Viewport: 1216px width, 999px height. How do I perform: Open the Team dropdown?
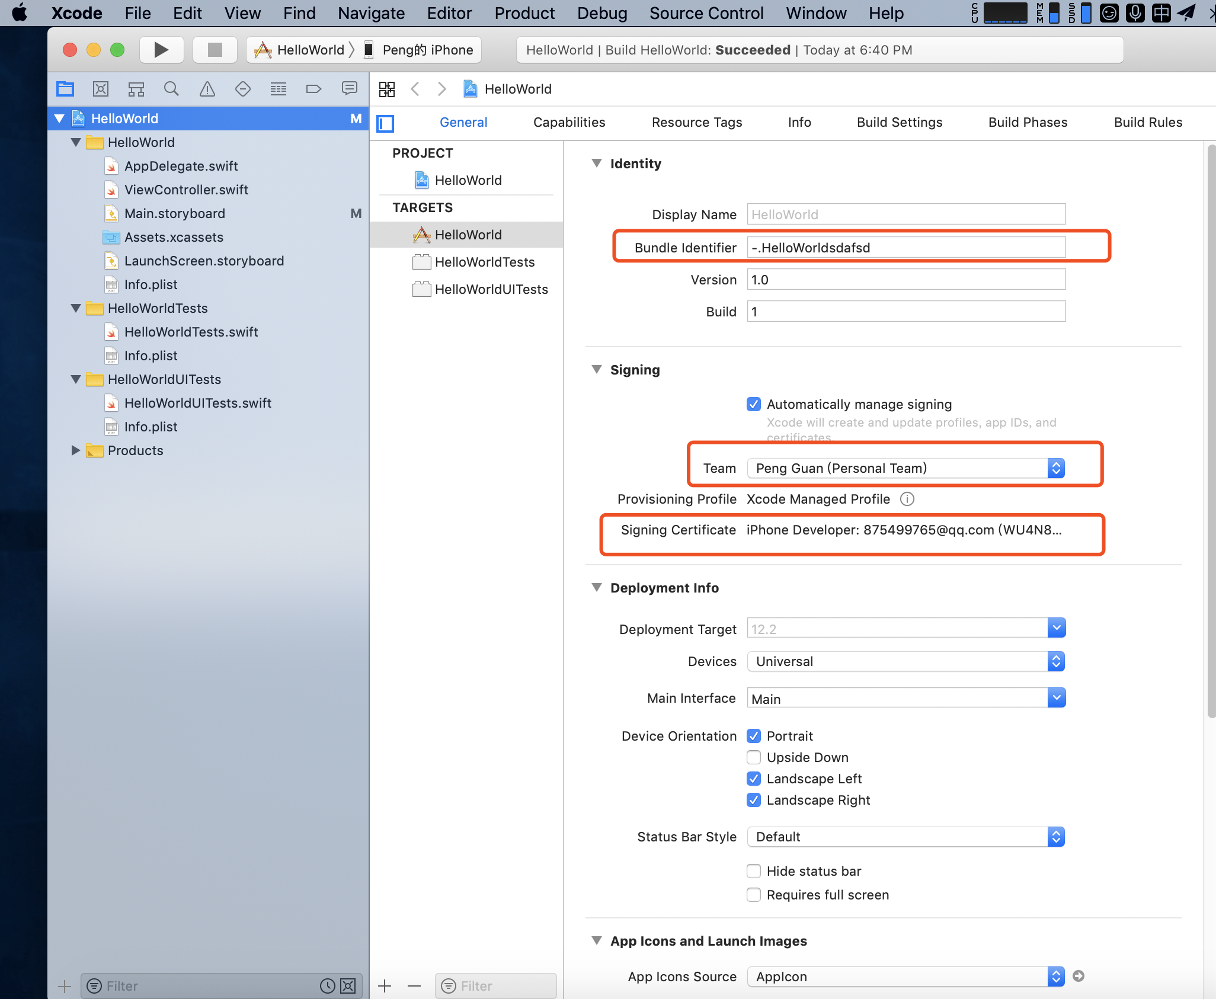pos(905,468)
